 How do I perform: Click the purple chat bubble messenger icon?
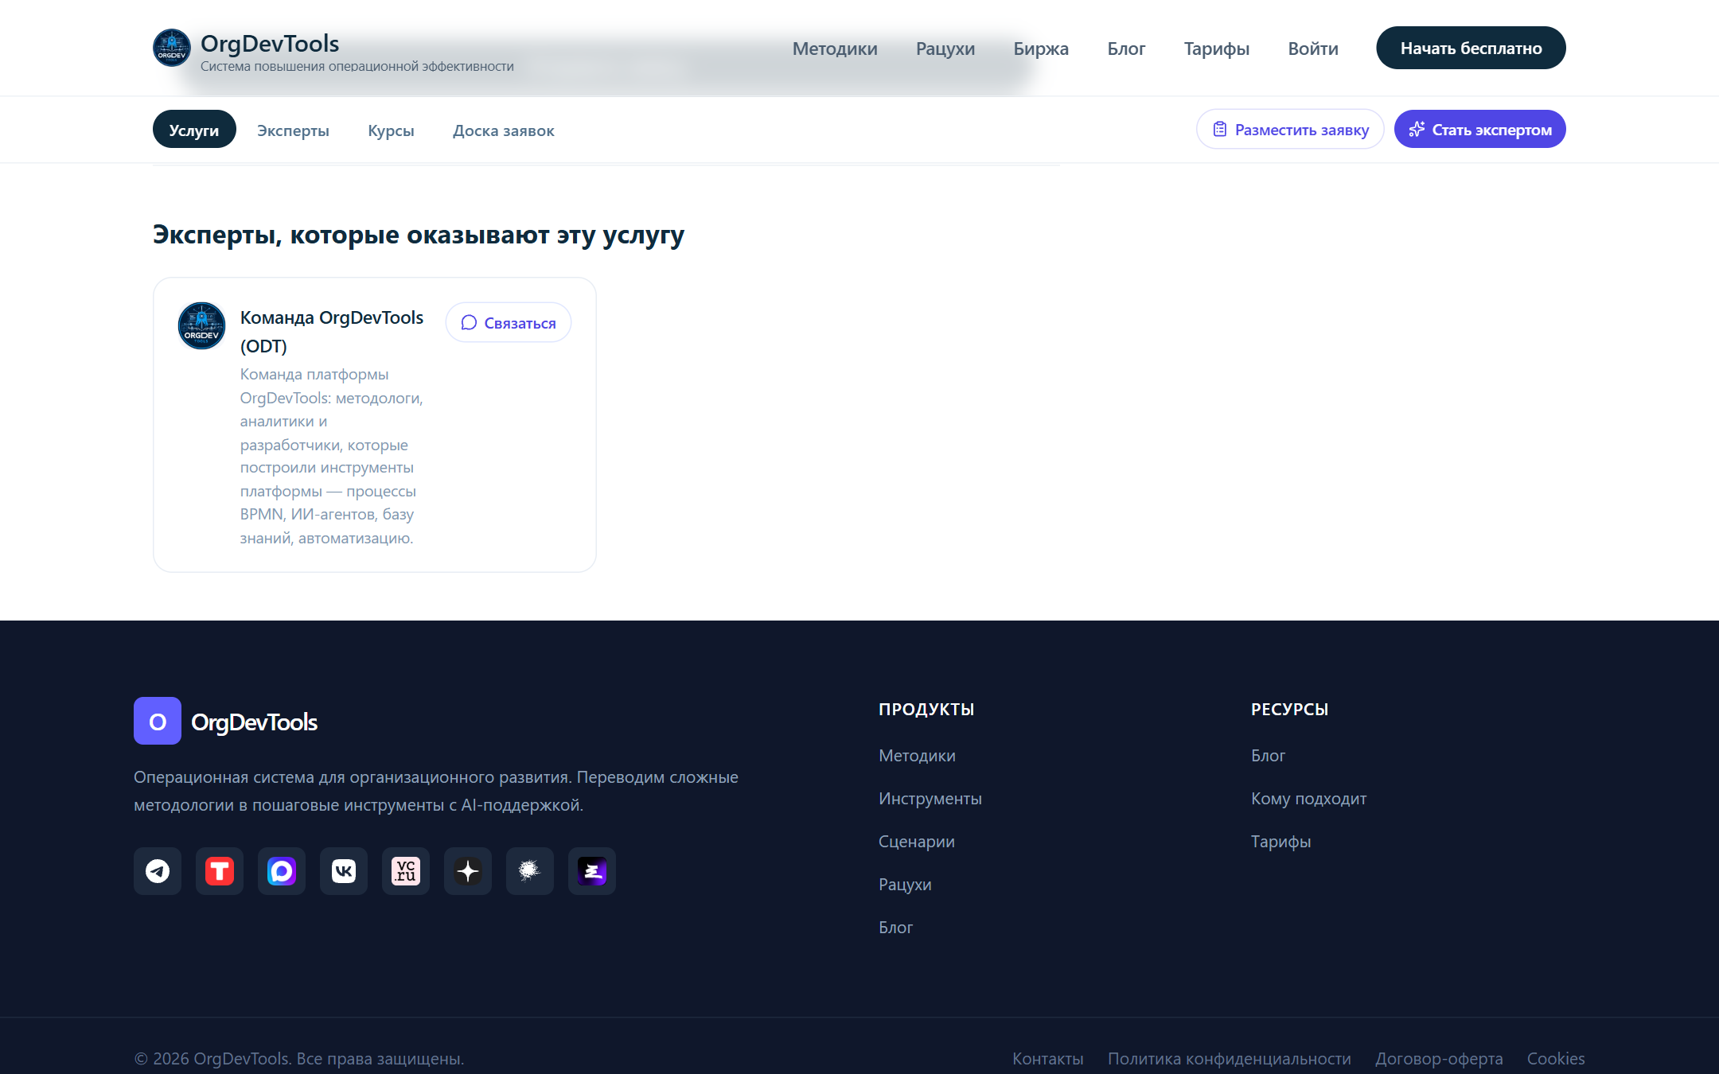click(x=282, y=871)
